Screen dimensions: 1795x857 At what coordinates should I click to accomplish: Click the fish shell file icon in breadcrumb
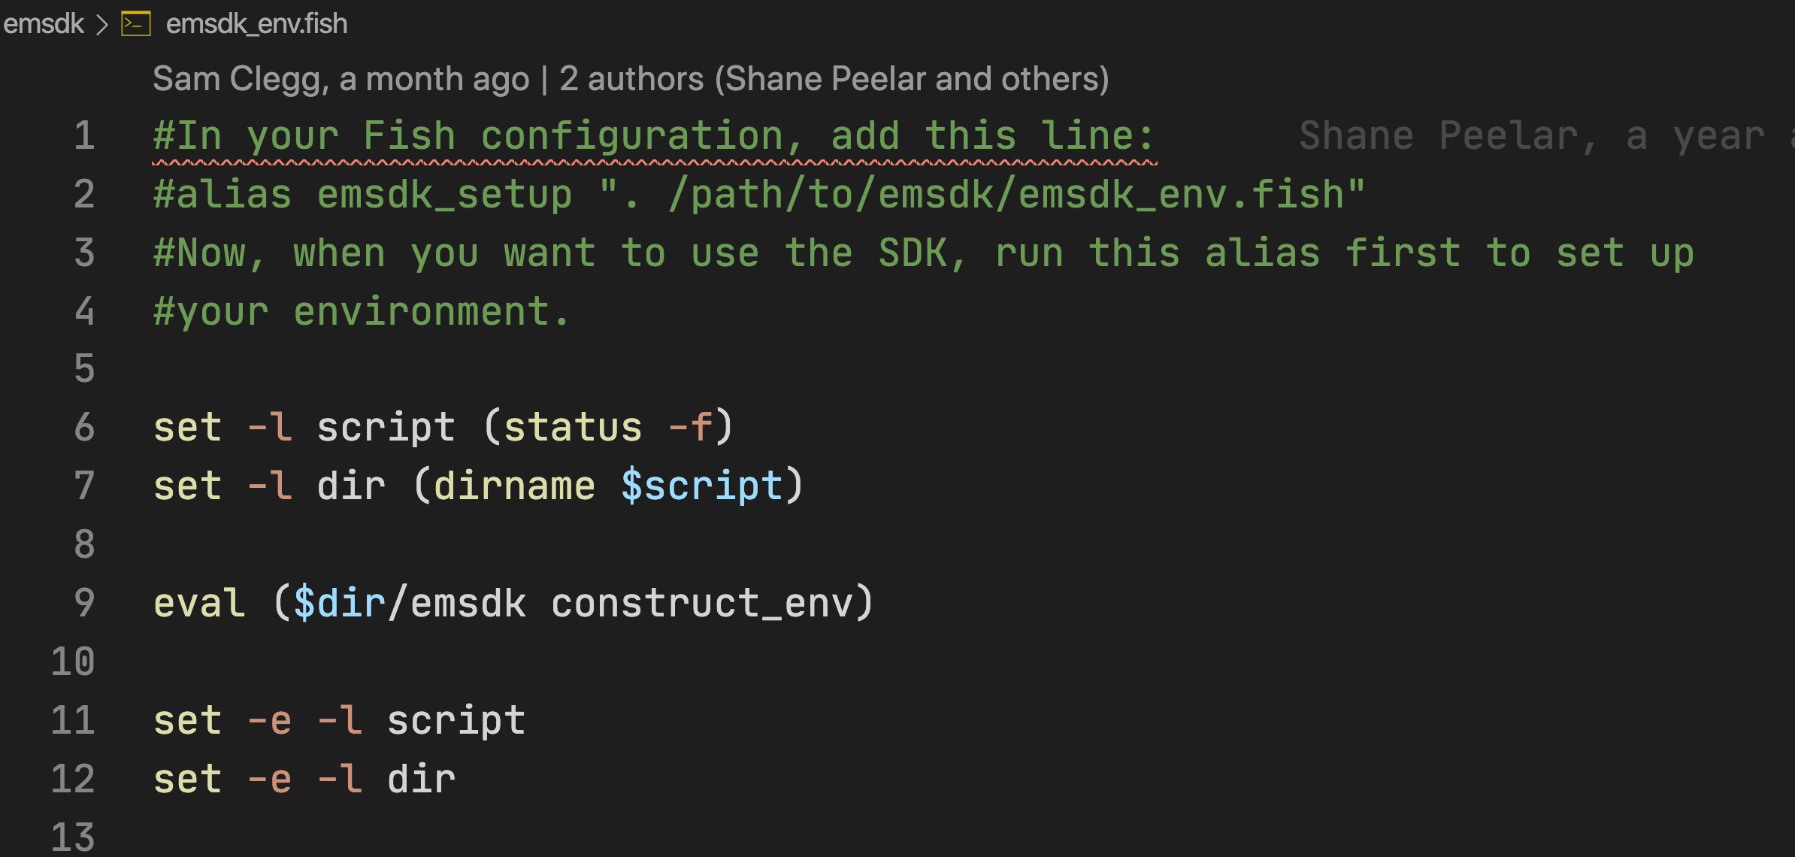[136, 24]
